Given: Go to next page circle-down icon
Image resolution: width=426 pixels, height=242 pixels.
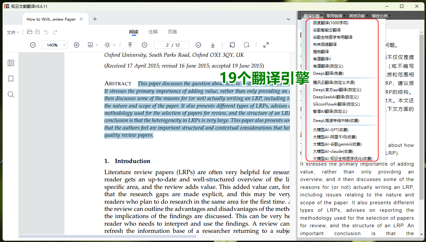Looking at the screenshot, I should click(198, 45).
